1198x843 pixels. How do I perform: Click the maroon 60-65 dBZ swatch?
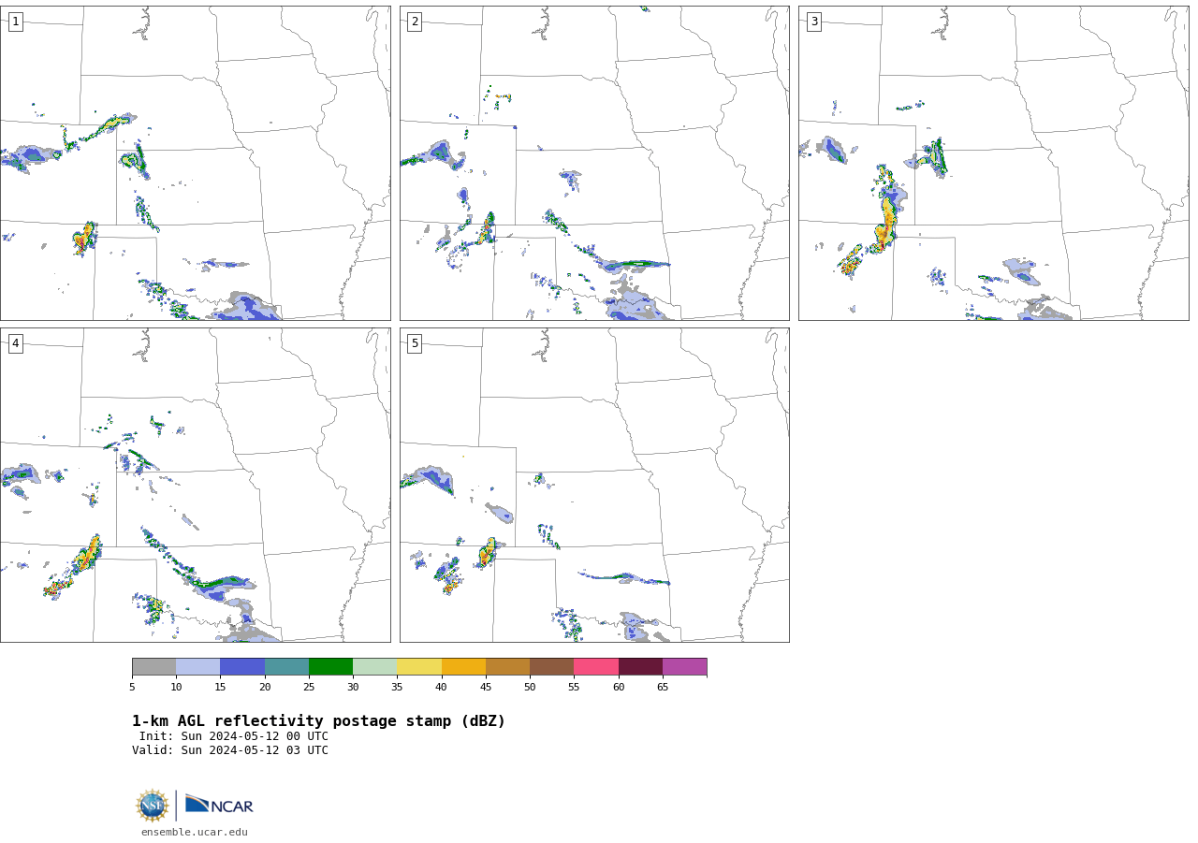pyautogui.click(x=640, y=667)
